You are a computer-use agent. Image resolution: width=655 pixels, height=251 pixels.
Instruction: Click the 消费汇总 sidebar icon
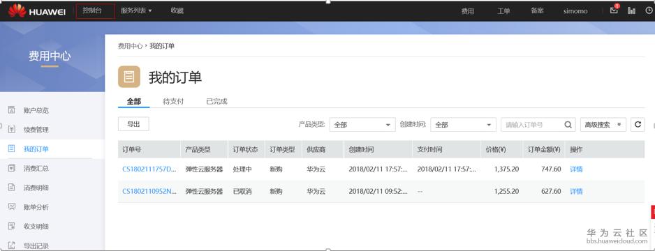[x=12, y=168]
